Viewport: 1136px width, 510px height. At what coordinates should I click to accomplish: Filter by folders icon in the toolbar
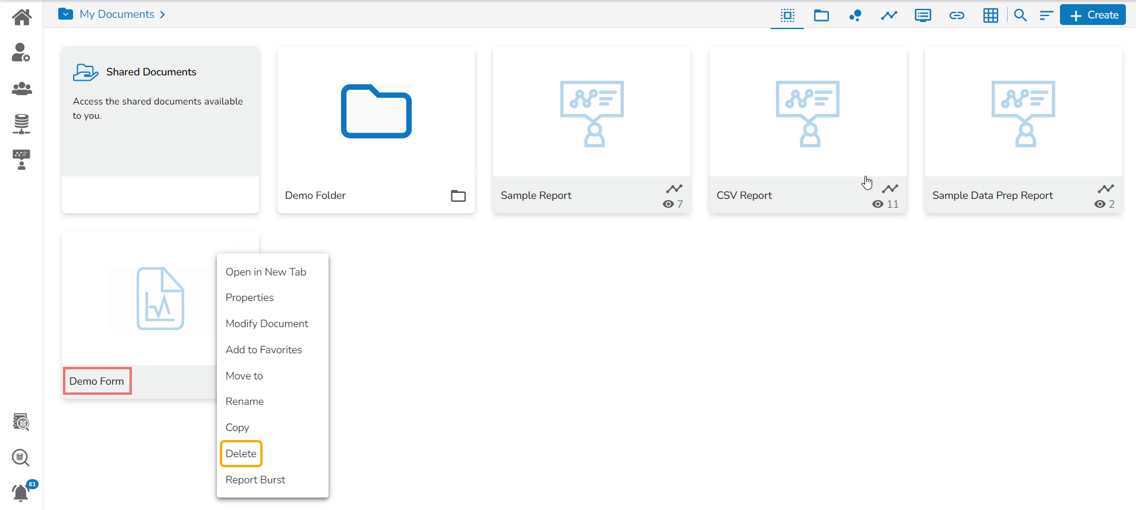pos(821,15)
